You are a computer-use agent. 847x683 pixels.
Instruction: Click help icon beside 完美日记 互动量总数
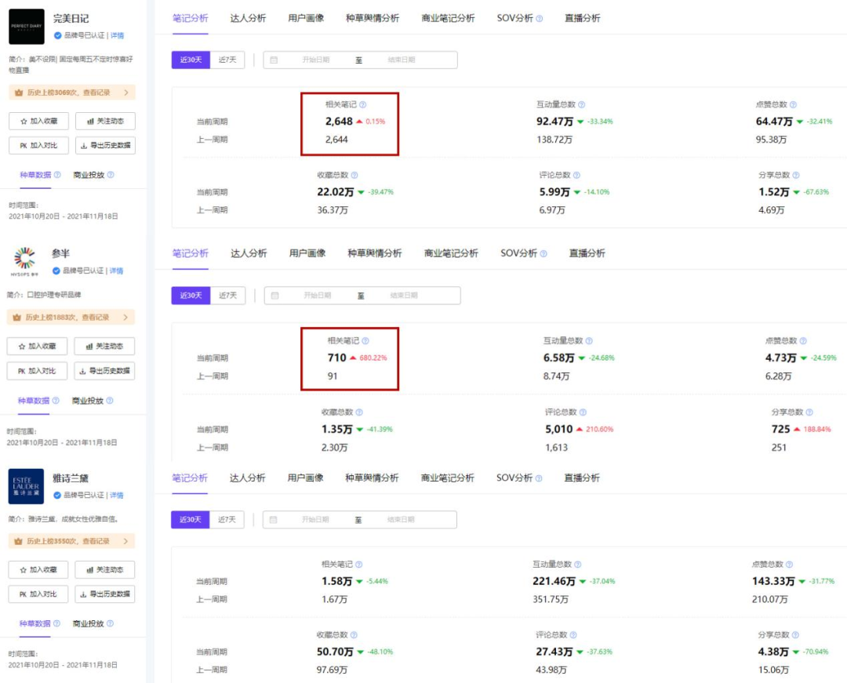(x=582, y=105)
